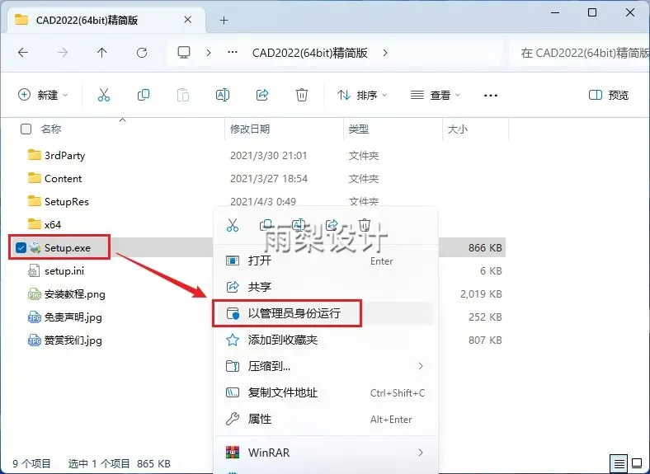Choose 属性 in the context menu
This screenshot has width=650, height=474.
[325, 419]
